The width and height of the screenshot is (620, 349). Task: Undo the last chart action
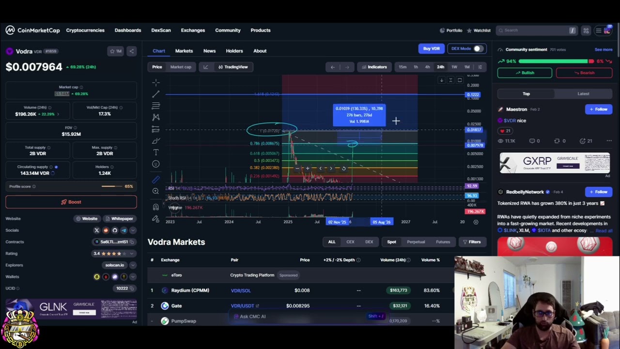pos(332,67)
